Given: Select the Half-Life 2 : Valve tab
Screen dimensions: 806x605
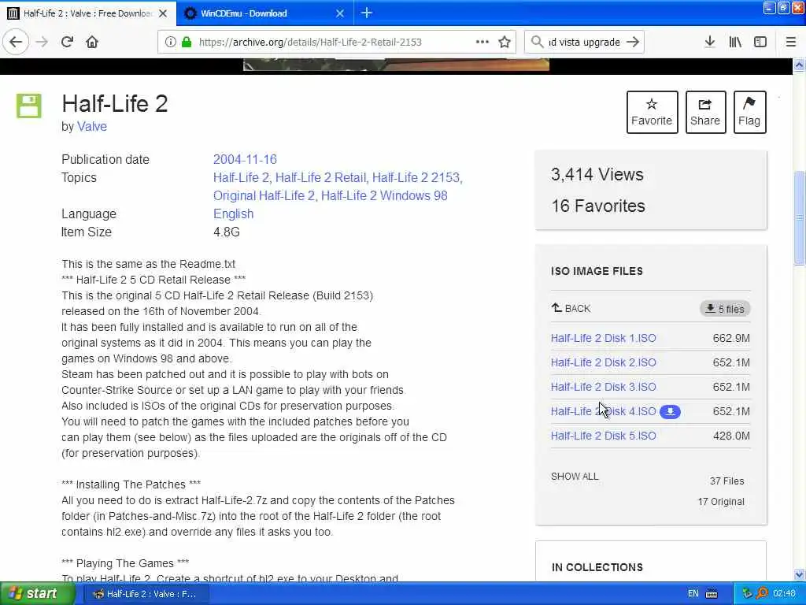Looking at the screenshot, I should tap(87, 13).
